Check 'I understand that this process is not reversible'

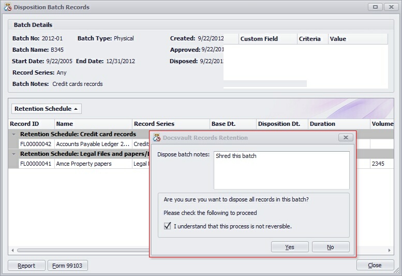168,226
